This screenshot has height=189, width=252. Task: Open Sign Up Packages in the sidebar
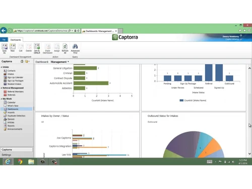15,81
